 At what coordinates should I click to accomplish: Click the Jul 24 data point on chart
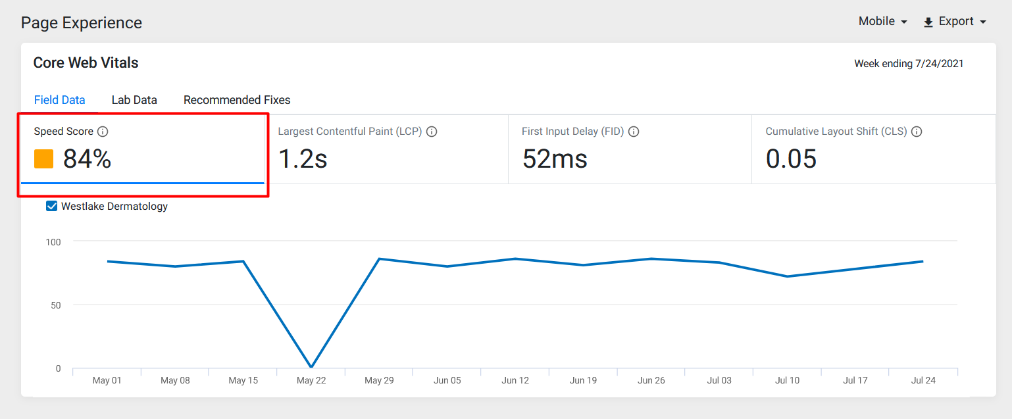tap(923, 261)
